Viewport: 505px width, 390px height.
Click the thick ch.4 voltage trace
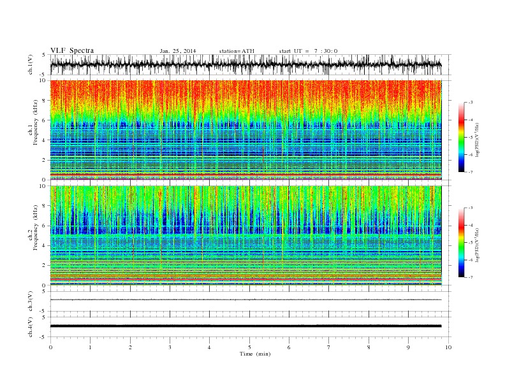245,326
